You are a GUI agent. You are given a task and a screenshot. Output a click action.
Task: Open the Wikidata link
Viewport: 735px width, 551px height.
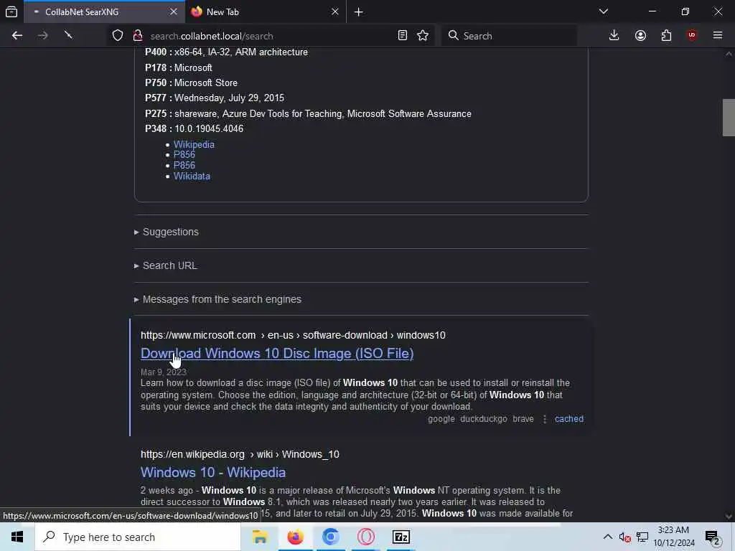pos(192,176)
